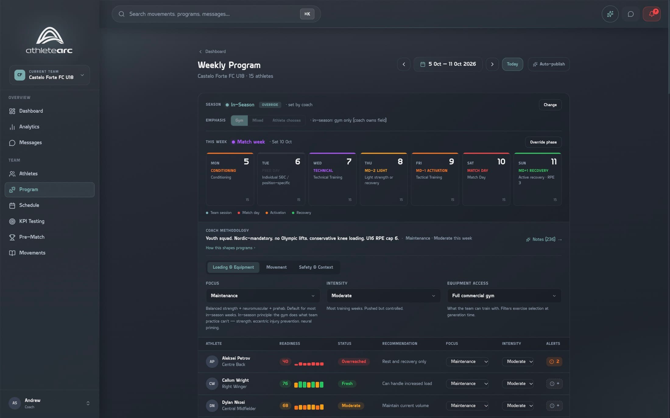Click the KPI Testing target icon
The height and width of the screenshot is (418, 670).
click(x=12, y=221)
